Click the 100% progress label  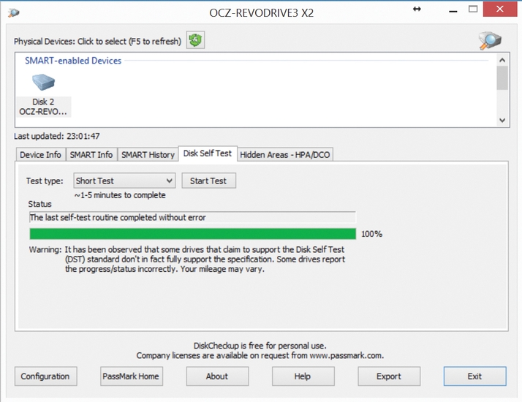click(x=371, y=234)
